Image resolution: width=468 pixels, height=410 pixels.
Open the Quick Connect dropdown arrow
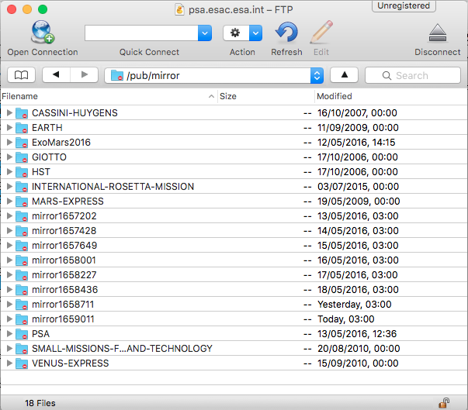pos(205,33)
